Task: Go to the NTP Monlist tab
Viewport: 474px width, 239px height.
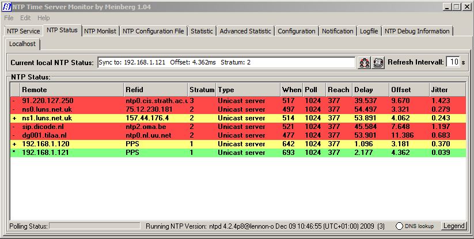Action: (100, 31)
